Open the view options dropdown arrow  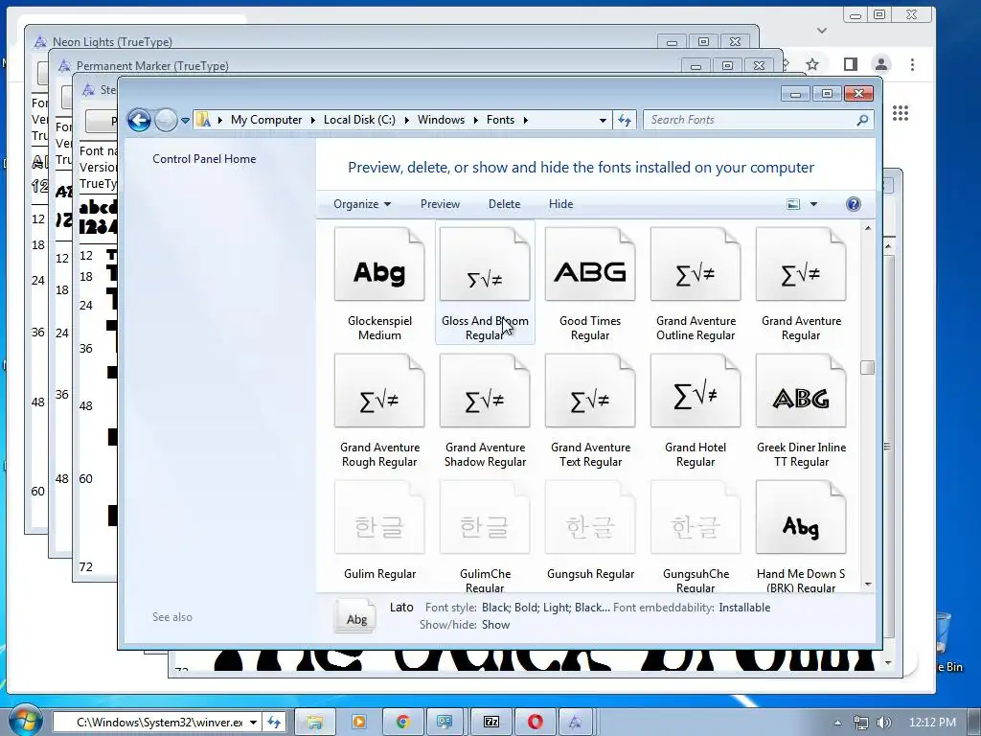pyautogui.click(x=813, y=204)
